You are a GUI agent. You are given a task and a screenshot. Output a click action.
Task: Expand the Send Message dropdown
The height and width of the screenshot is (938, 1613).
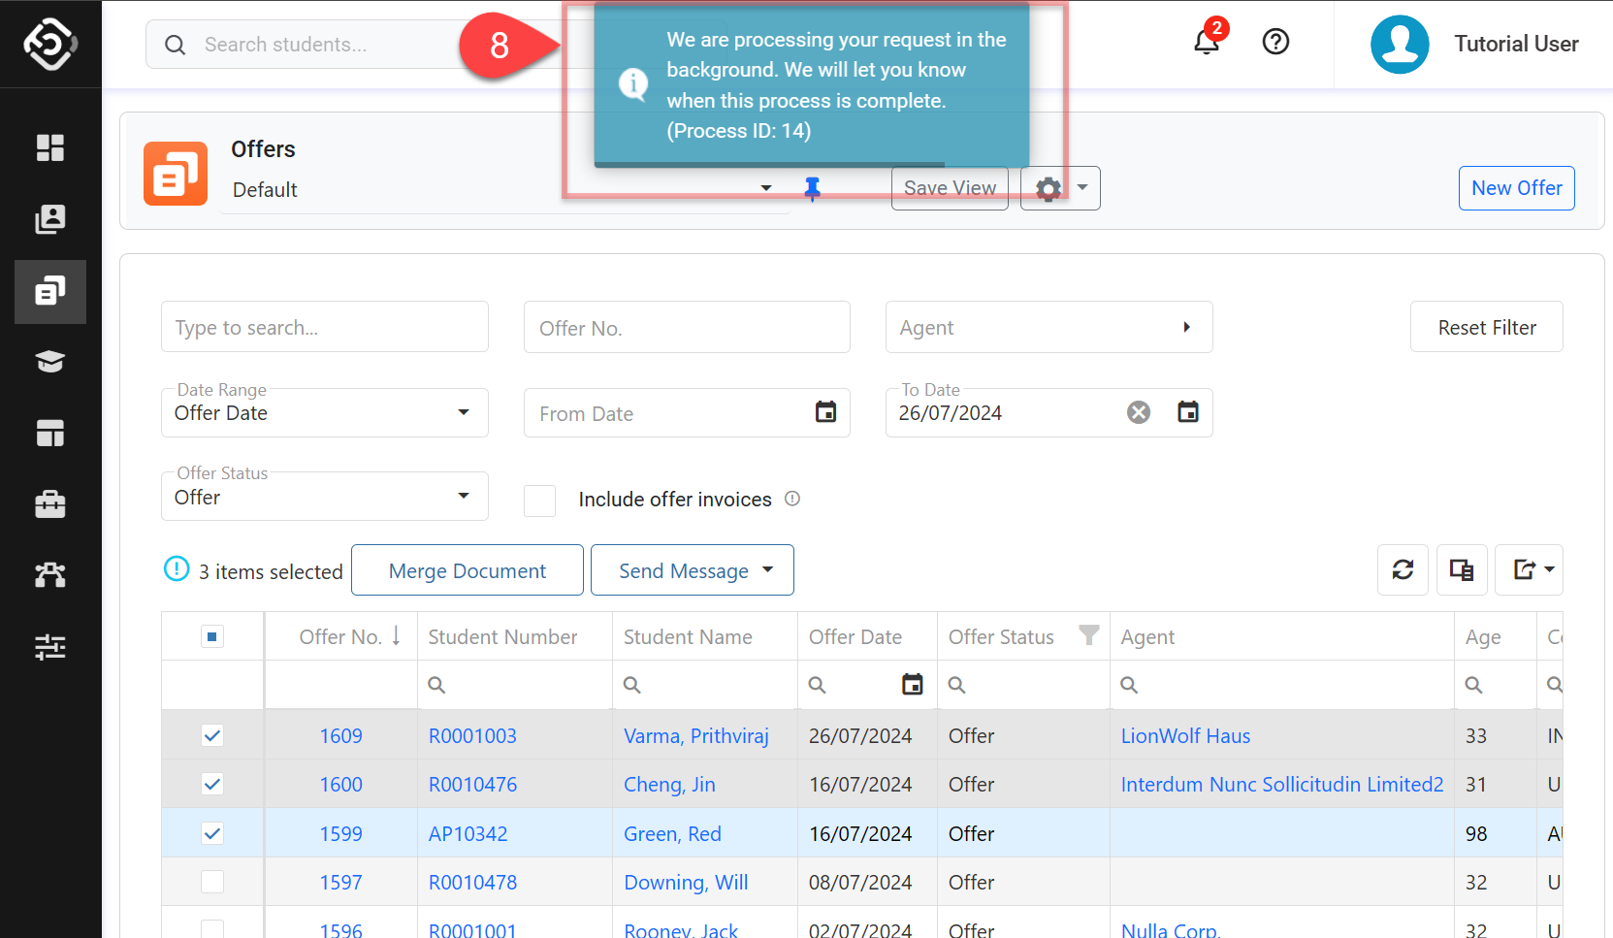tap(768, 570)
